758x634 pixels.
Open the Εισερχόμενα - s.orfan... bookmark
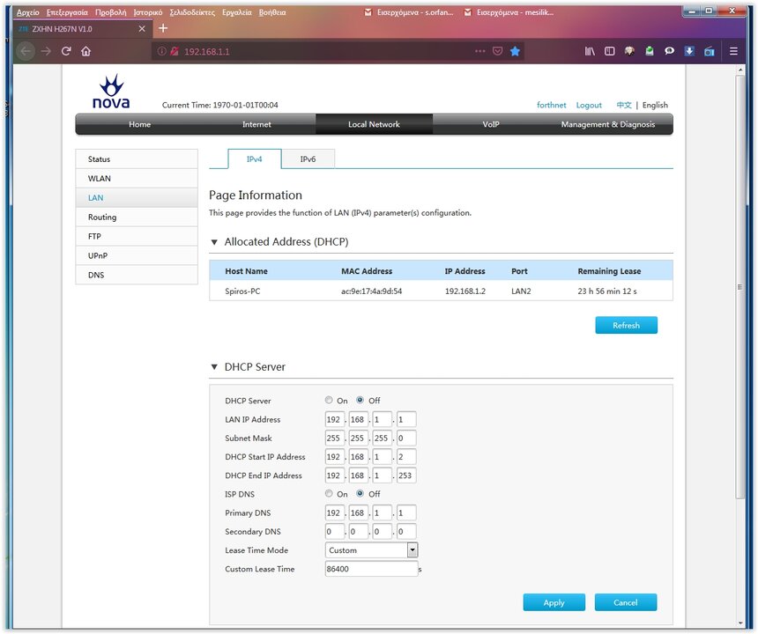pos(410,12)
